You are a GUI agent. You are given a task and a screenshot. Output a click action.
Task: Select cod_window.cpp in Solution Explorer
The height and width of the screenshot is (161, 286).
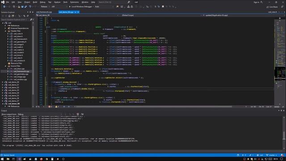pyautogui.click(x=20, y=80)
